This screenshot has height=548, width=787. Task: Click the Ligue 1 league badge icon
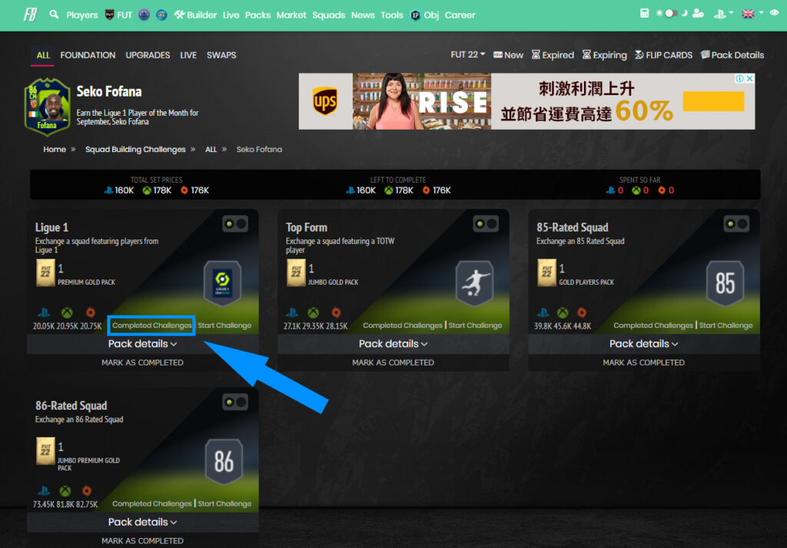pos(222,283)
